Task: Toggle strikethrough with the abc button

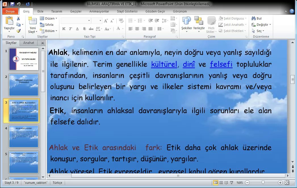Action: [x=91, y=29]
